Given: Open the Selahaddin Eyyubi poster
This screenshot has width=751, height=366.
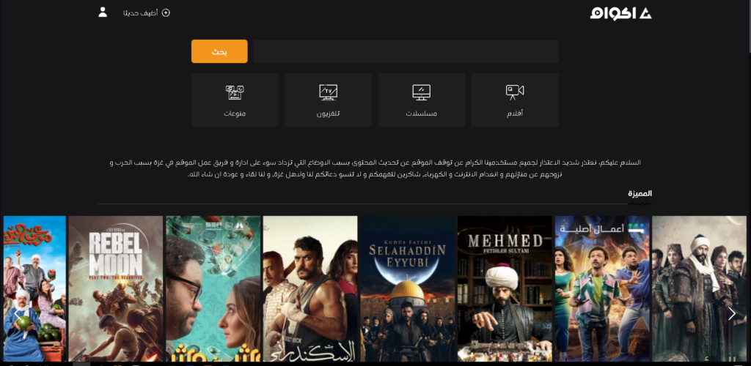Looking at the screenshot, I should tap(408, 288).
